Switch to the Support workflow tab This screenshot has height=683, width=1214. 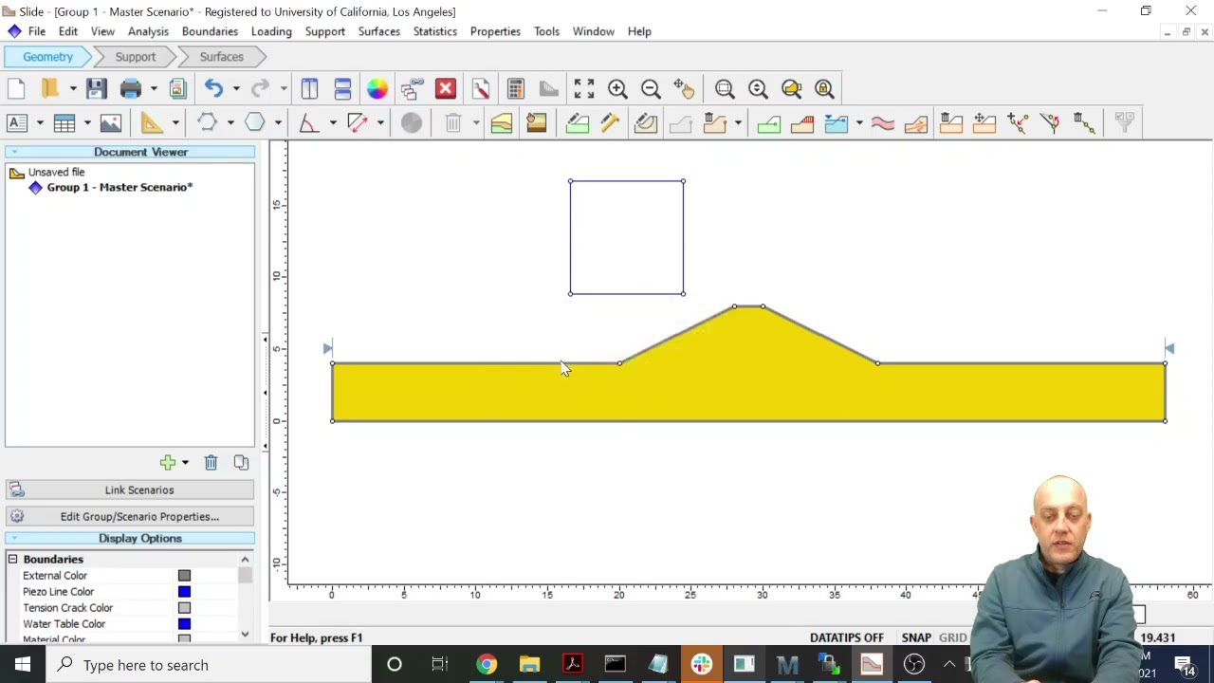coord(135,57)
